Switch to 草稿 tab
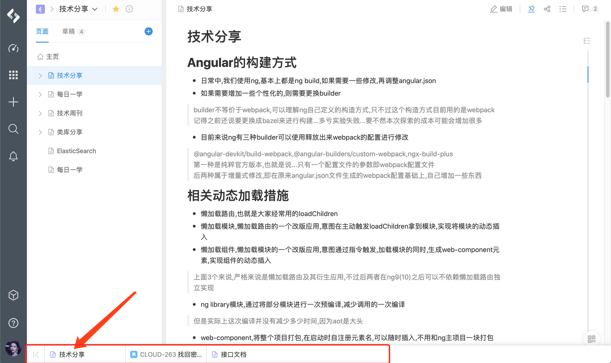Screen dimensions: 611x363 pyautogui.click(x=68, y=31)
